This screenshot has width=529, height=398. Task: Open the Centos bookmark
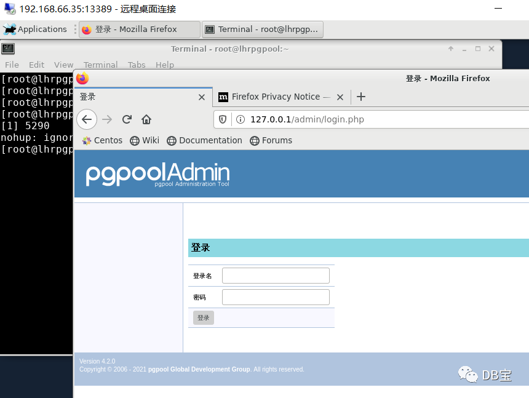[x=102, y=140]
